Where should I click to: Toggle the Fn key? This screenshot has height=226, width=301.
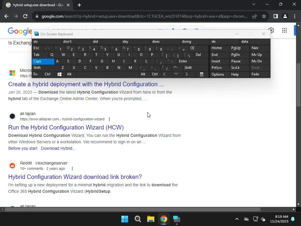pos(37,74)
